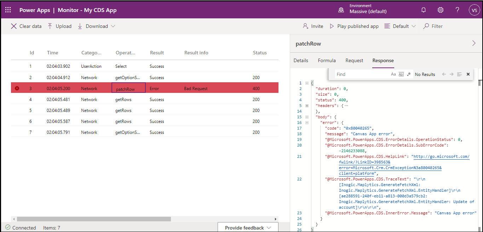The width and height of the screenshot is (483, 232).
Task: Click the Id column header
Action: point(32,53)
